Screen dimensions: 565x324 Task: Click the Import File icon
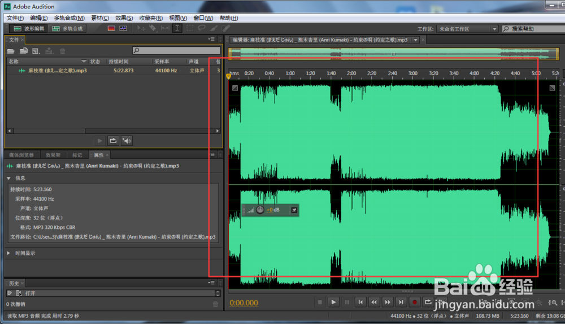(x=23, y=51)
